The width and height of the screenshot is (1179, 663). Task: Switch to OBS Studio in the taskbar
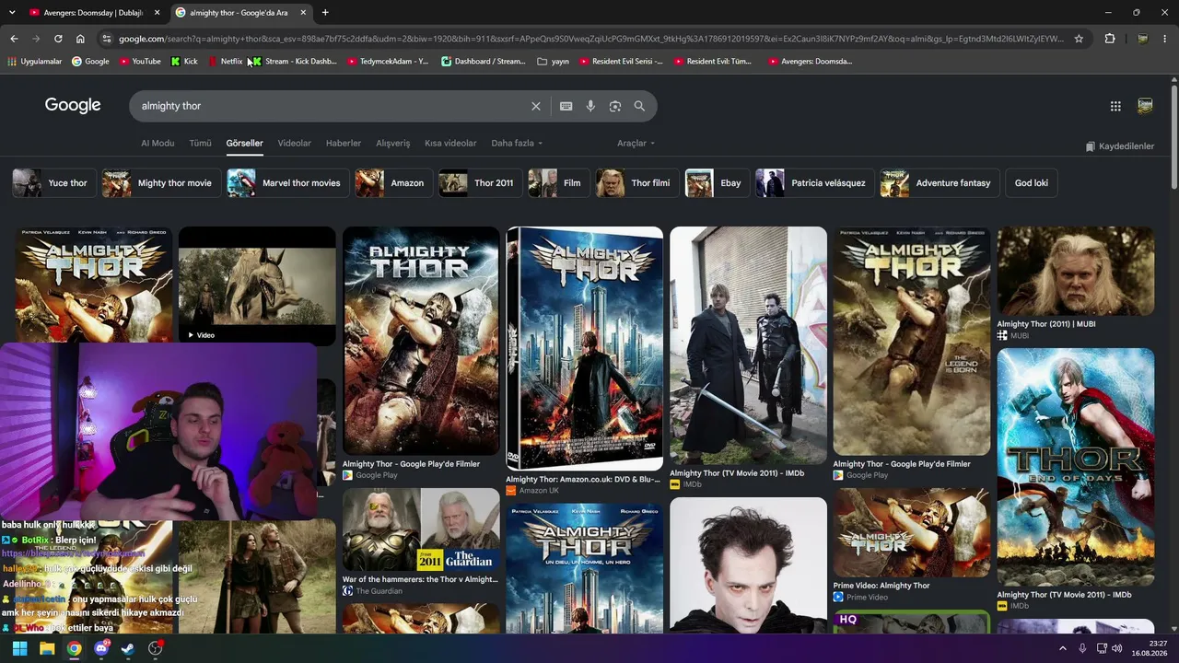[x=156, y=648]
